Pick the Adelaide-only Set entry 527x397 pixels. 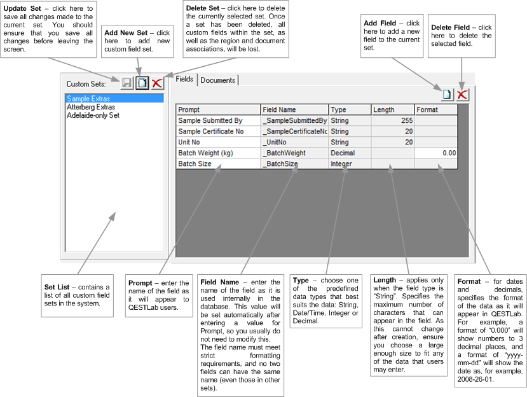pos(93,116)
